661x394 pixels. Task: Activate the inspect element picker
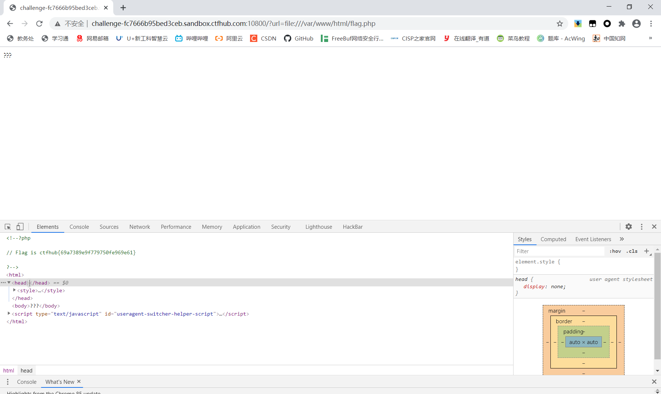coord(8,227)
